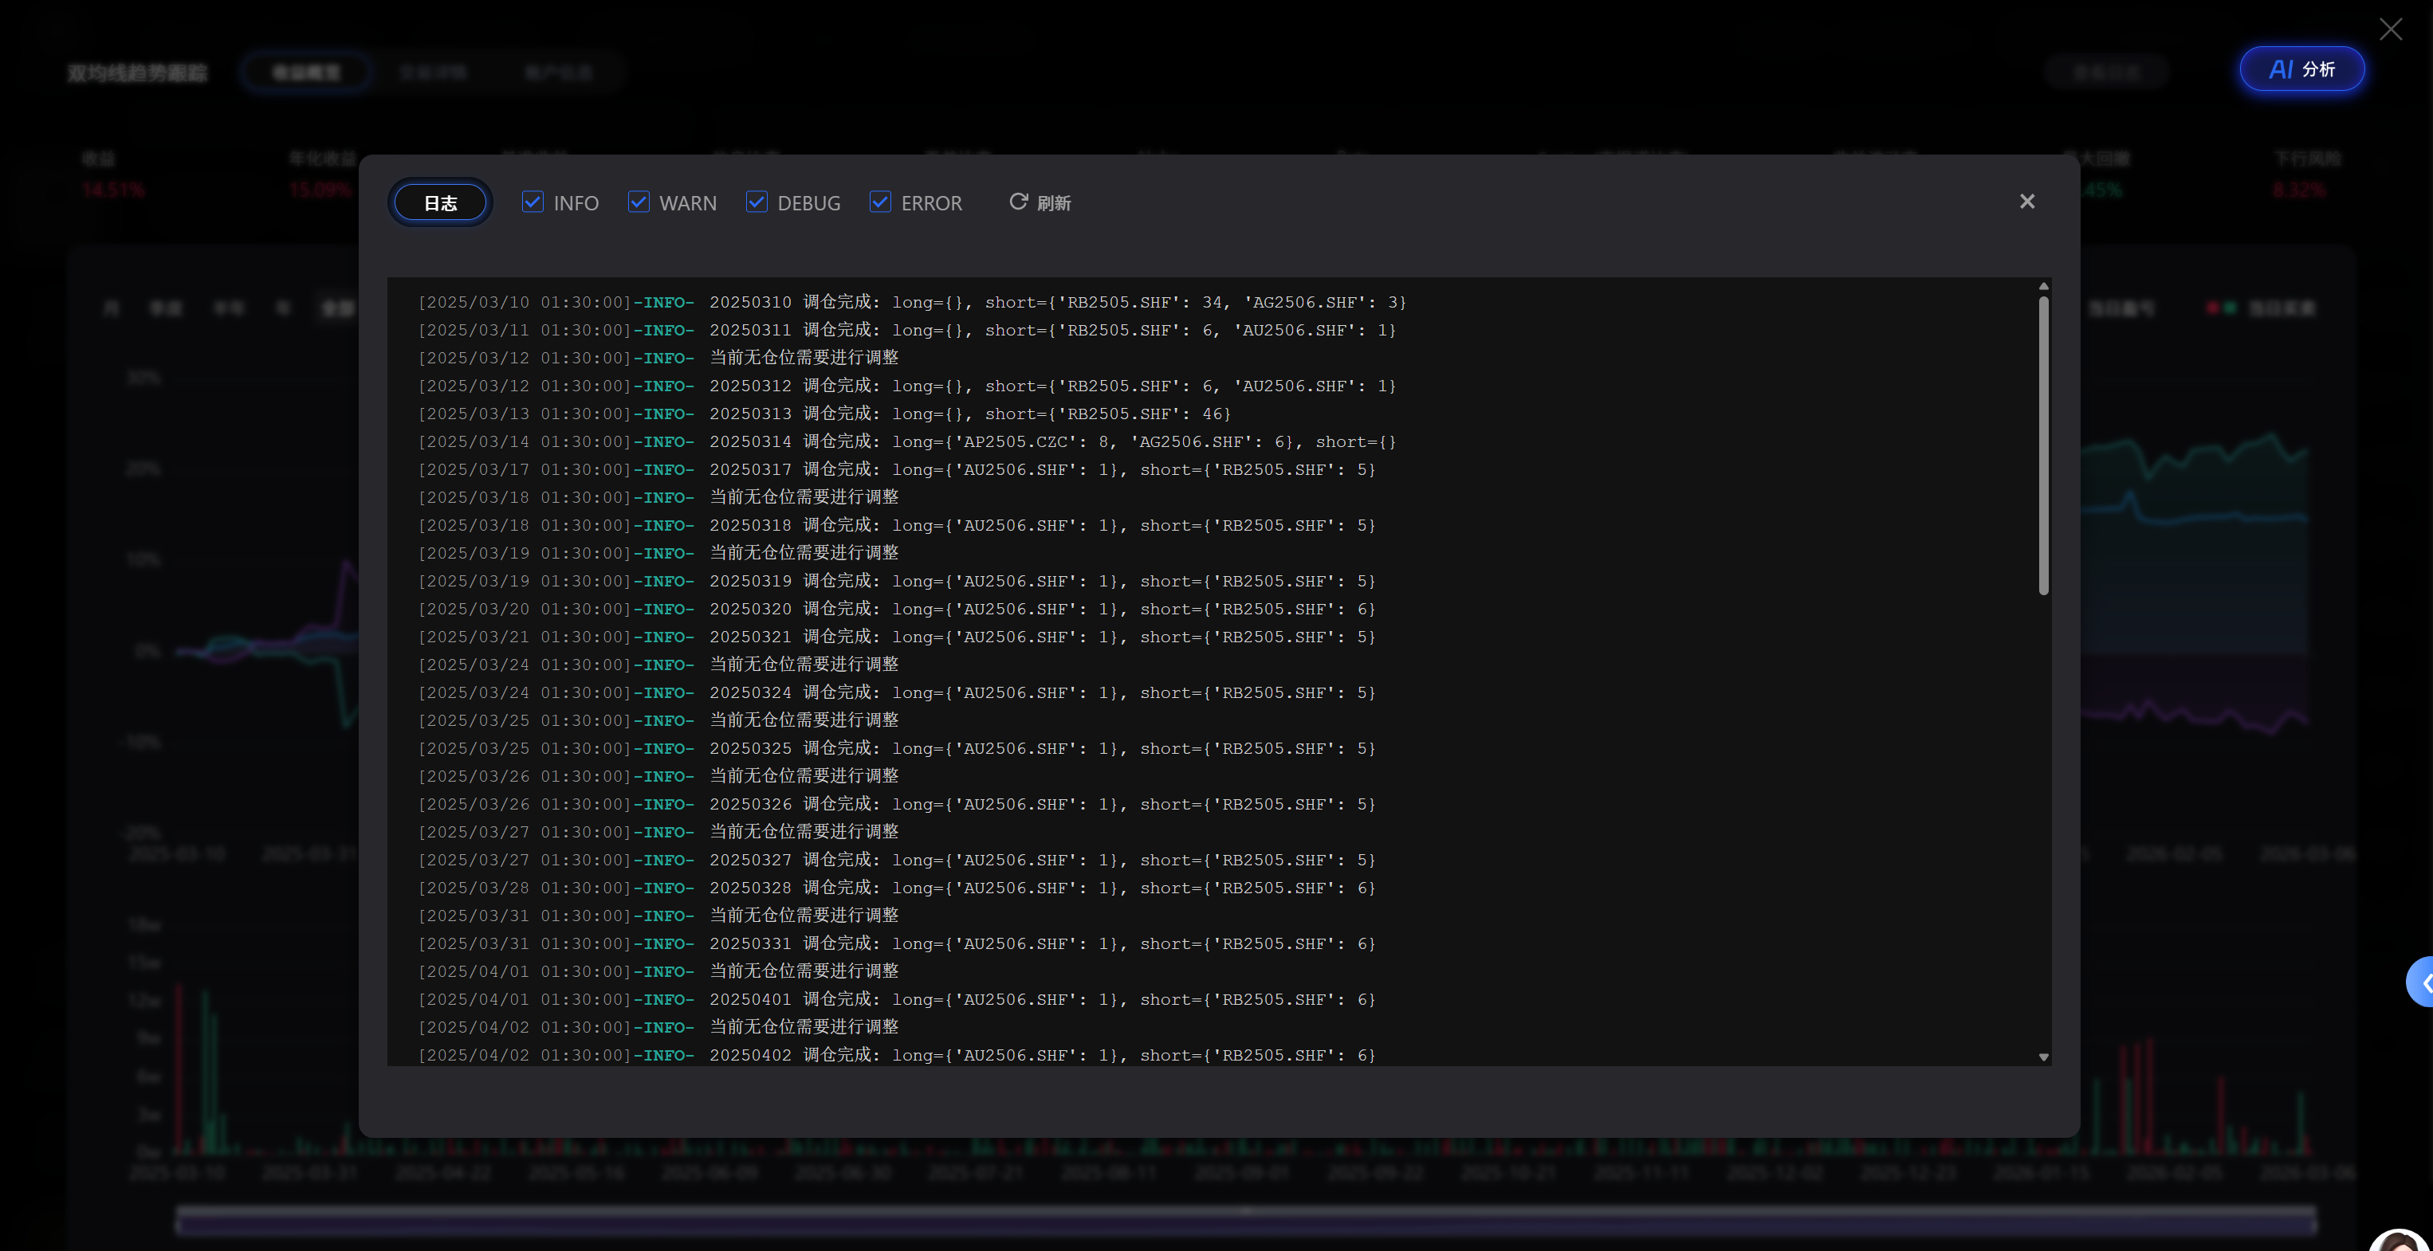Click the 04/02 当前无仓位需要进行调整 log entry
This screenshot has width=2433, height=1251.
pos(658,1027)
